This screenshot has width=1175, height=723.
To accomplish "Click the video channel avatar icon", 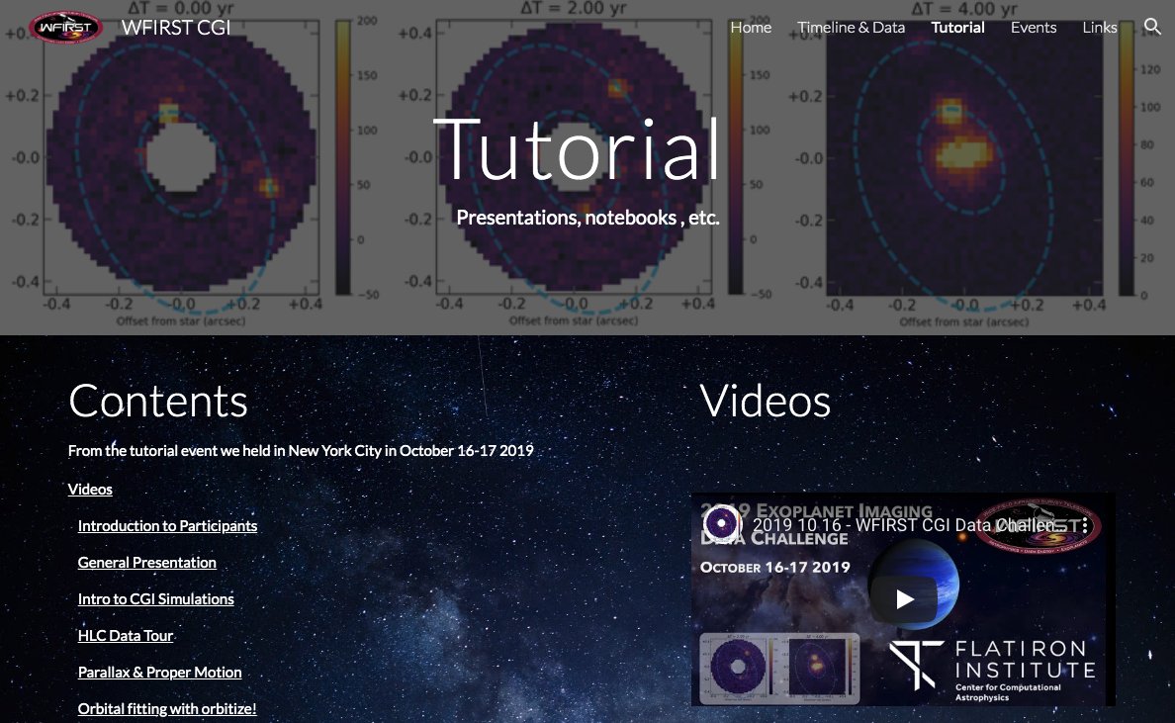I will [722, 523].
